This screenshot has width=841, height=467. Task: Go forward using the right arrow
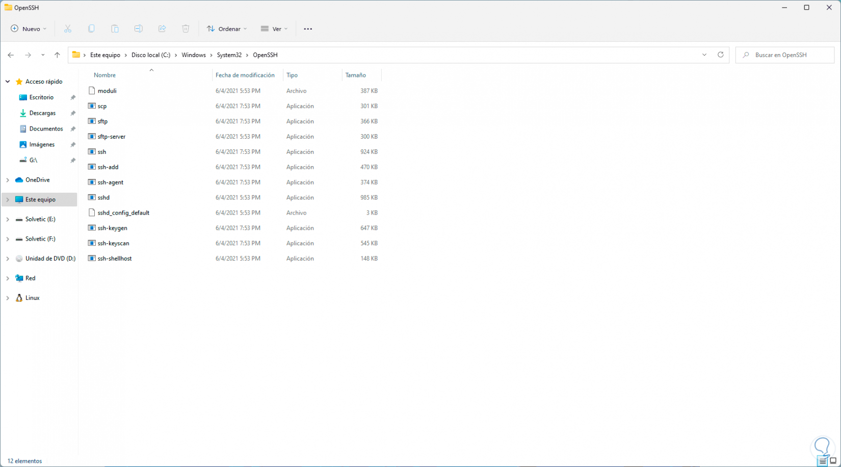(28, 55)
